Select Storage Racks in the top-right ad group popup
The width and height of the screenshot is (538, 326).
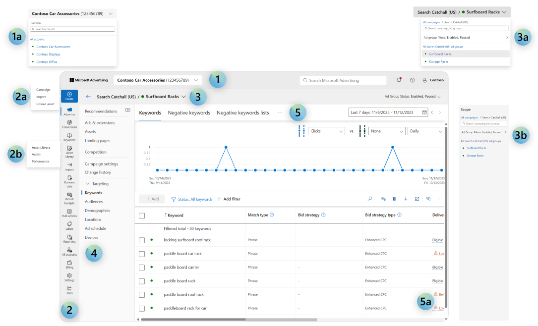(x=438, y=62)
